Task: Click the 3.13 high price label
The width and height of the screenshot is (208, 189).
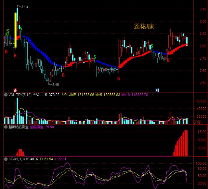Action: (x=24, y=7)
